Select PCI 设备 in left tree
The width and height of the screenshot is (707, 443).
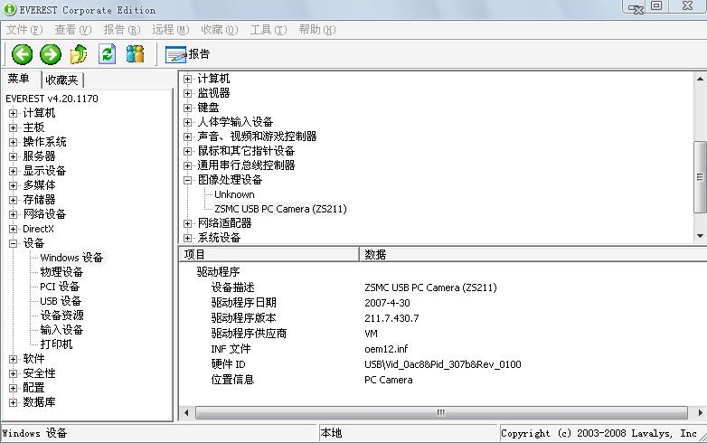tap(60, 287)
